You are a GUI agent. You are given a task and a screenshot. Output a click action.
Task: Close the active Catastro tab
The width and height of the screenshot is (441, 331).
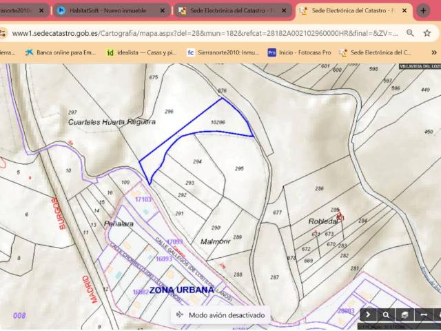point(404,11)
